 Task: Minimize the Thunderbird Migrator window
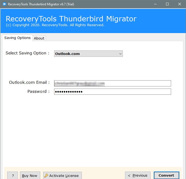point(155,4)
